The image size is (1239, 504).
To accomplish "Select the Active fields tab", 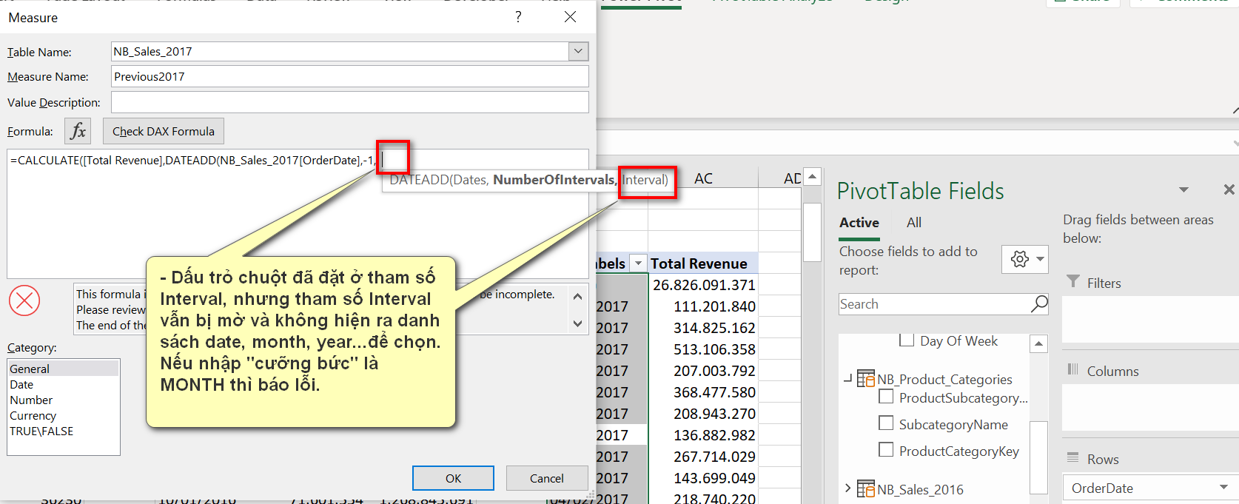I will 859,223.
